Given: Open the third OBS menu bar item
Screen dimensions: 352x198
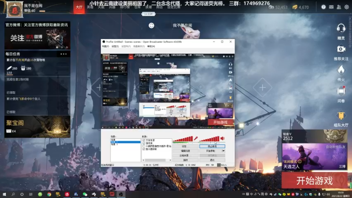Looking at the screenshot, I should point(126,46).
